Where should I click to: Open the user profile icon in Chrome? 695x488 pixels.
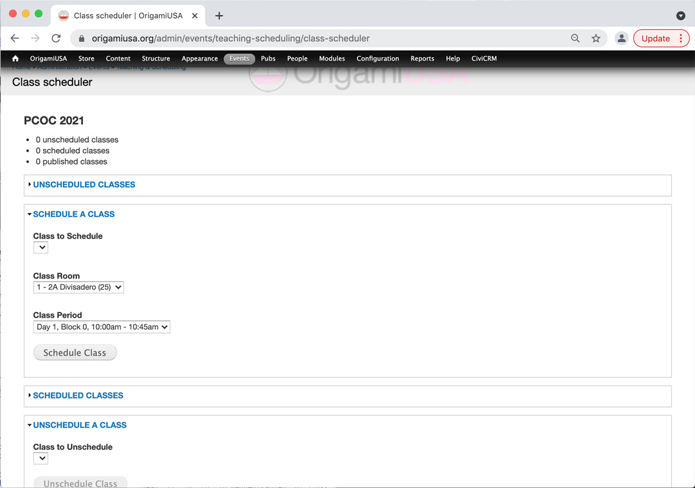(621, 39)
